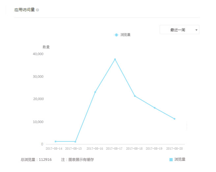This screenshot has height=172, width=216.
Task: Click the 2017-08-20 x-axis date label
Action: (175, 149)
